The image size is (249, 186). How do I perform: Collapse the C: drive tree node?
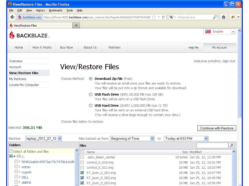[15, 156]
